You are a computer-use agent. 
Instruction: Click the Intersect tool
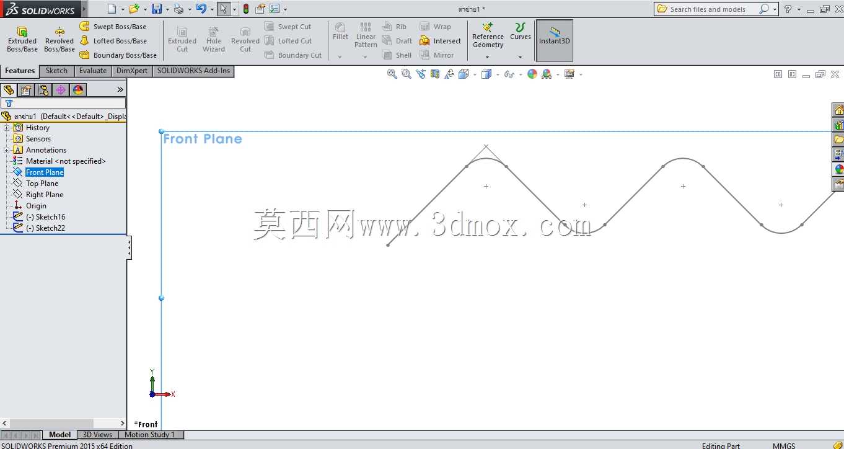tap(441, 41)
